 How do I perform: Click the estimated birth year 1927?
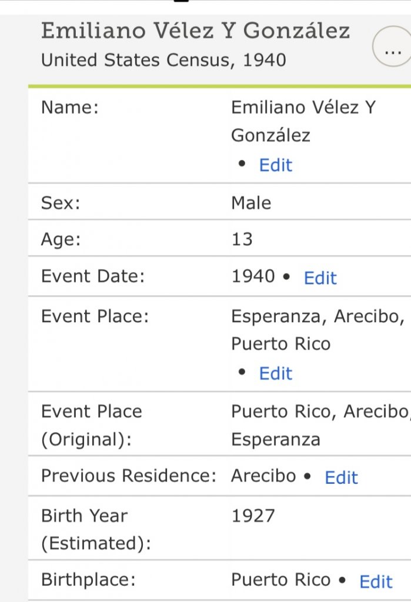pyautogui.click(x=253, y=516)
